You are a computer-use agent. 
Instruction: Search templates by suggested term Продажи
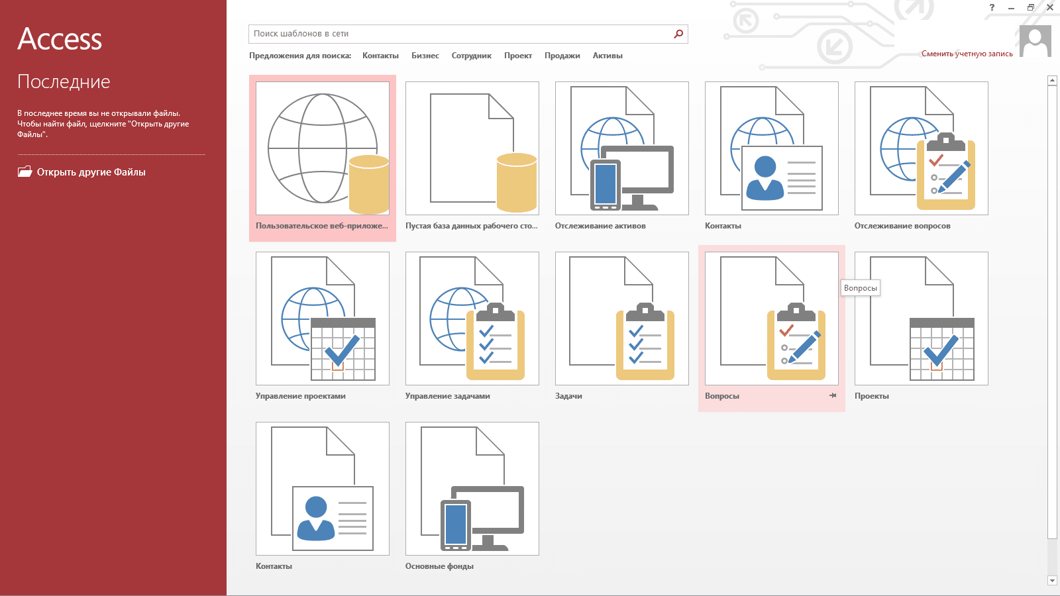click(562, 56)
